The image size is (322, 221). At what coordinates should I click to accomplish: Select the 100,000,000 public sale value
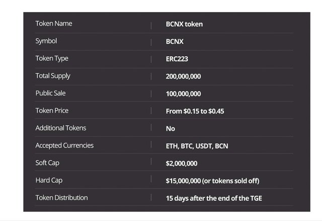[x=183, y=94]
